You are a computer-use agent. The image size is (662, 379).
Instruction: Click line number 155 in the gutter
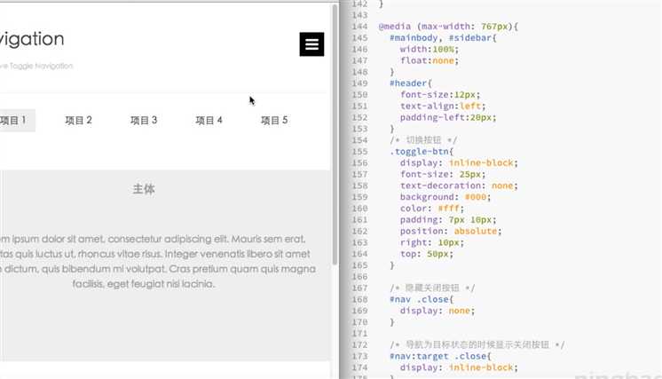pos(359,152)
